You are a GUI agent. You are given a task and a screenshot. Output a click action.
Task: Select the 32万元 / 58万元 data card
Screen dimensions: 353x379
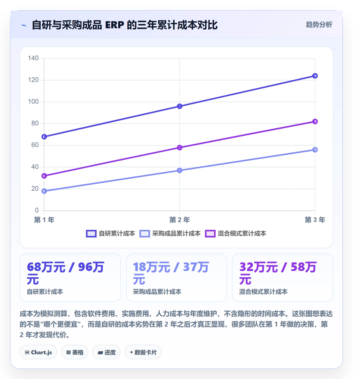point(283,278)
